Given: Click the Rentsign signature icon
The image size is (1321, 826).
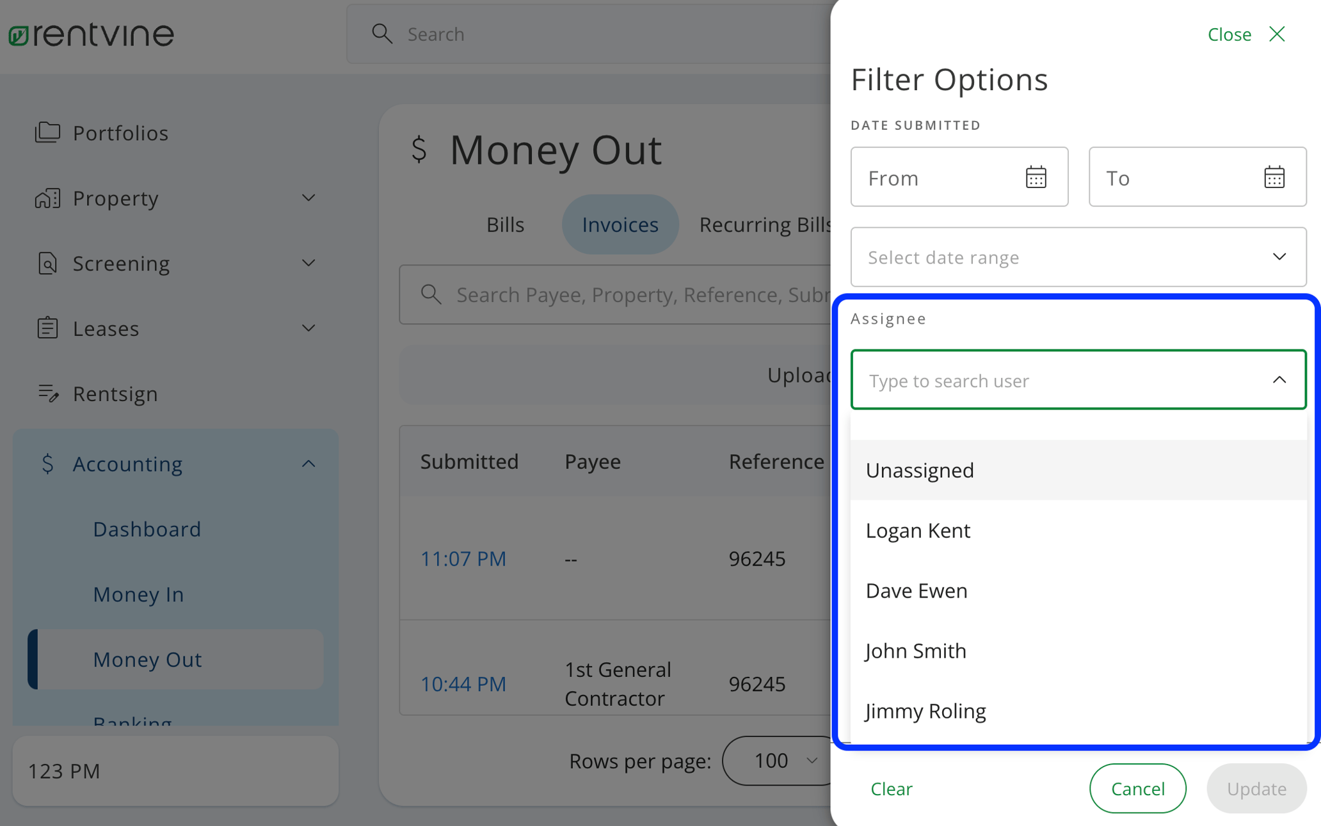Looking at the screenshot, I should point(47,393).
